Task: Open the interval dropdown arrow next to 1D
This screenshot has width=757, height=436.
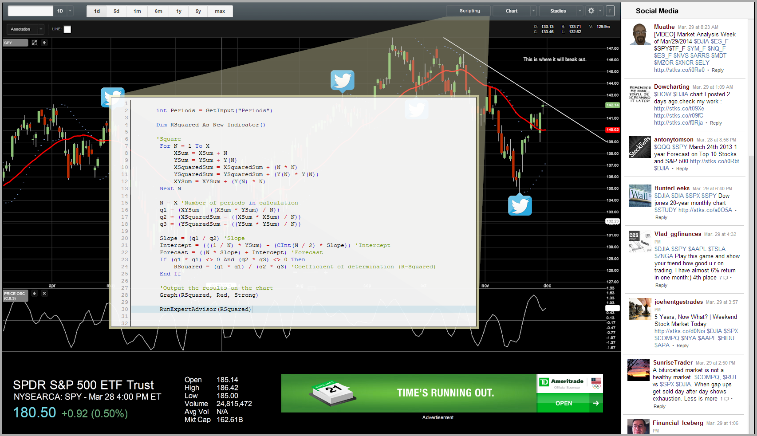Action: point(70,11)
